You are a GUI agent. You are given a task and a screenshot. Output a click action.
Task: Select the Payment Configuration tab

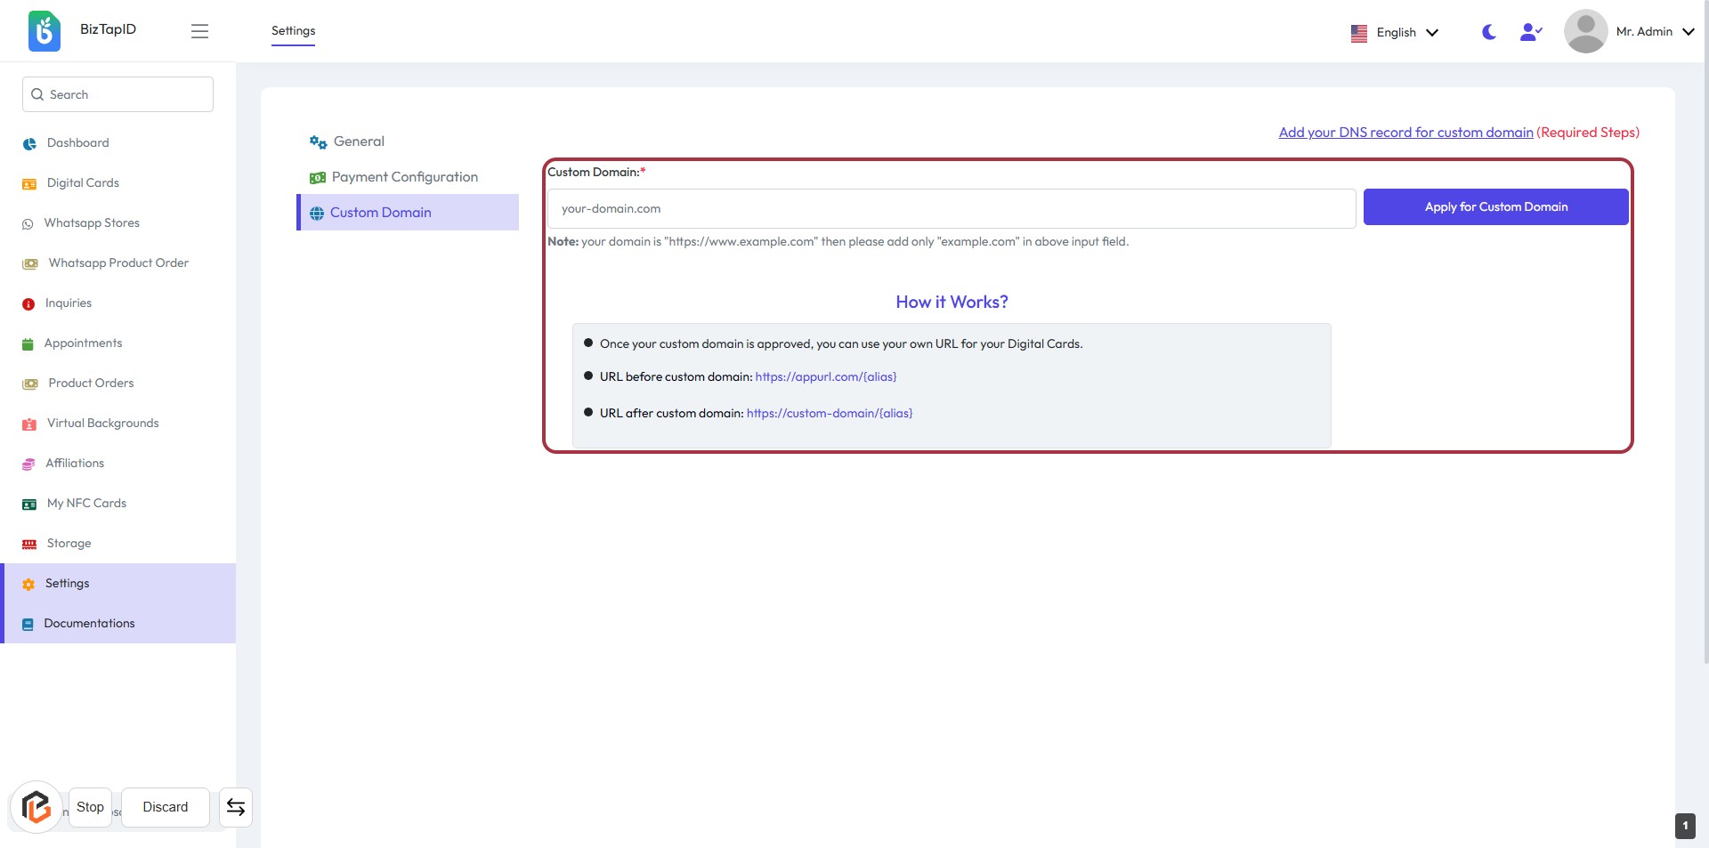click(x=404, y=177)
